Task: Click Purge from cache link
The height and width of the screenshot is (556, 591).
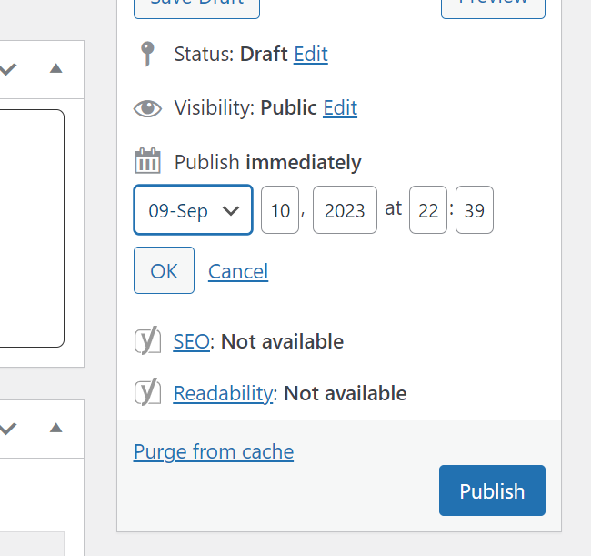Action: [x=214, y=452]
